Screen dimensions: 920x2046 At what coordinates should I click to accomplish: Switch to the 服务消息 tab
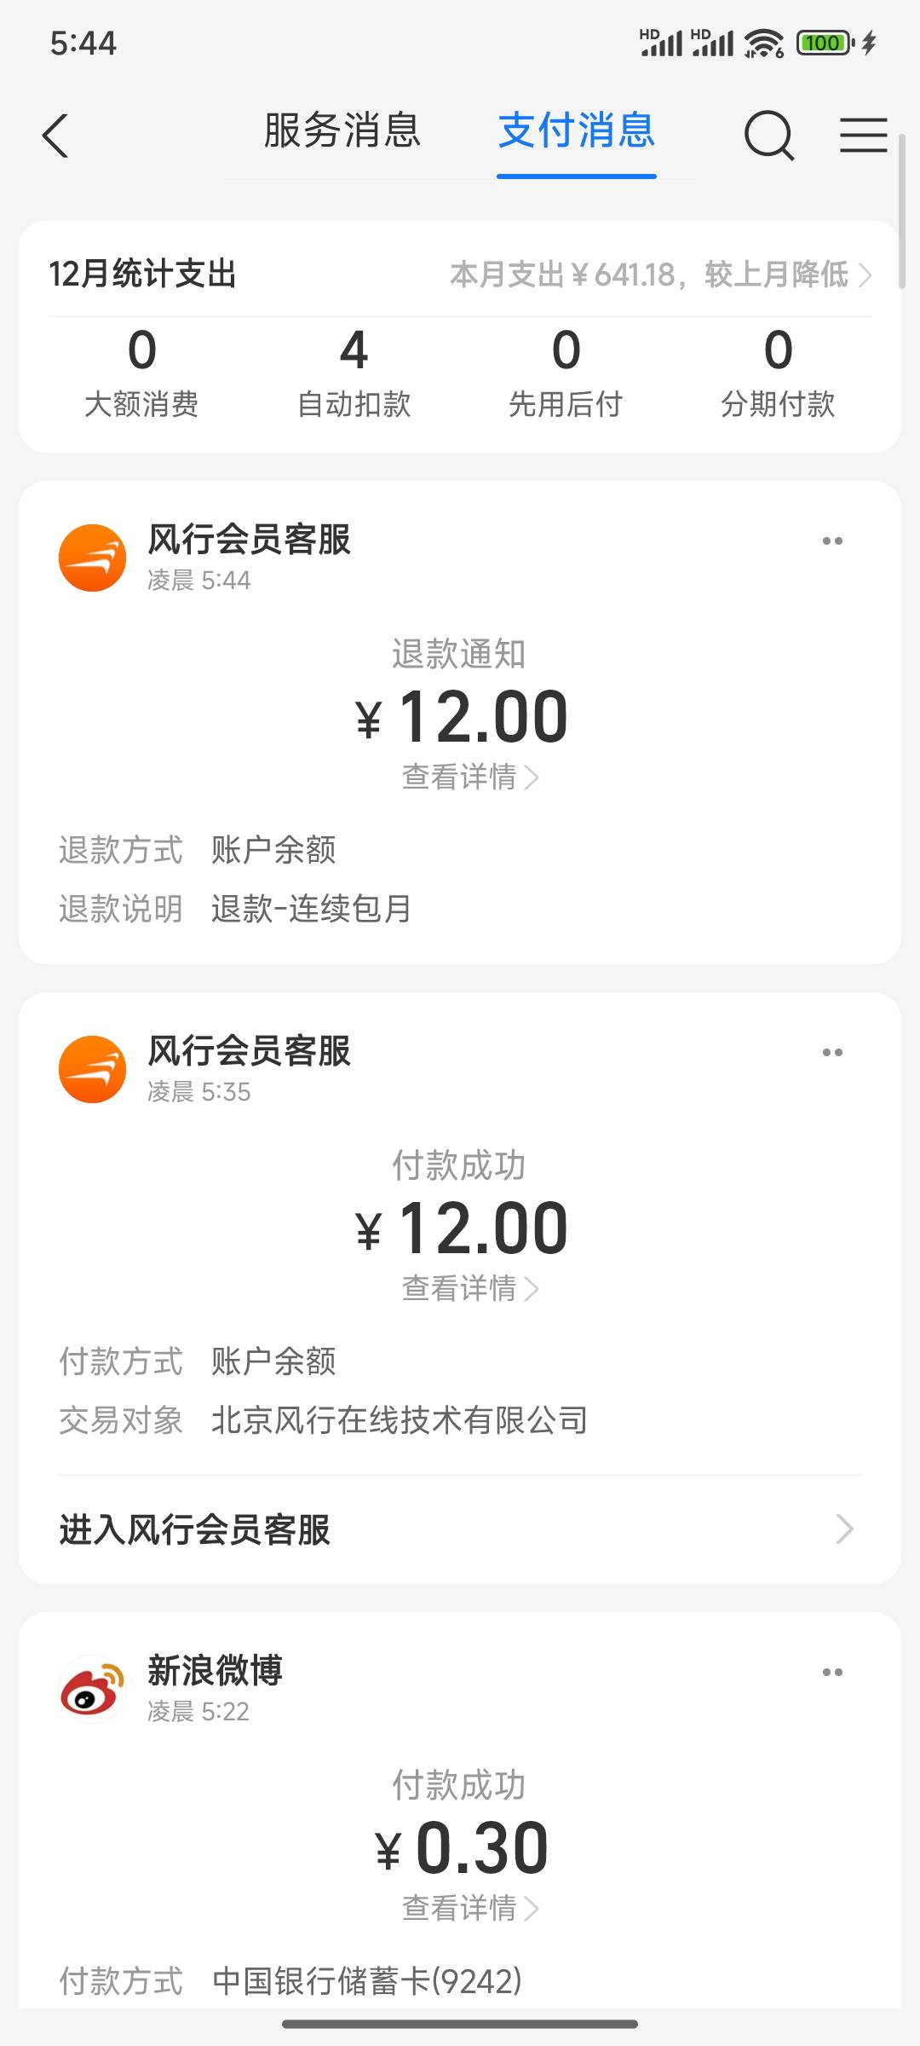pyautogui.click(x=342, y=131)
